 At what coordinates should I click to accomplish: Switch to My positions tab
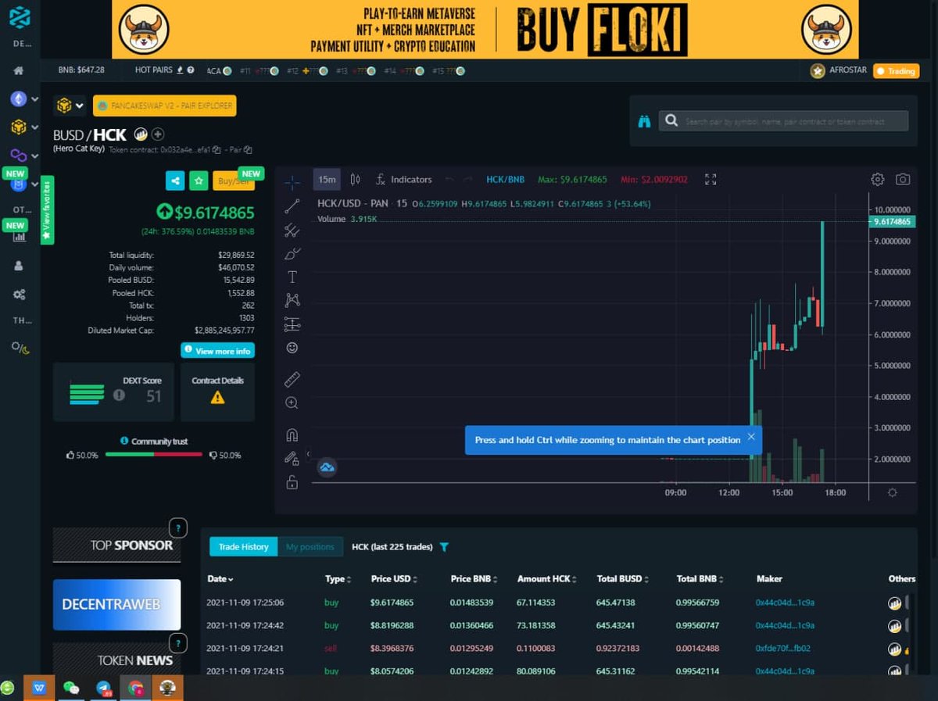(x=310, y=547)
